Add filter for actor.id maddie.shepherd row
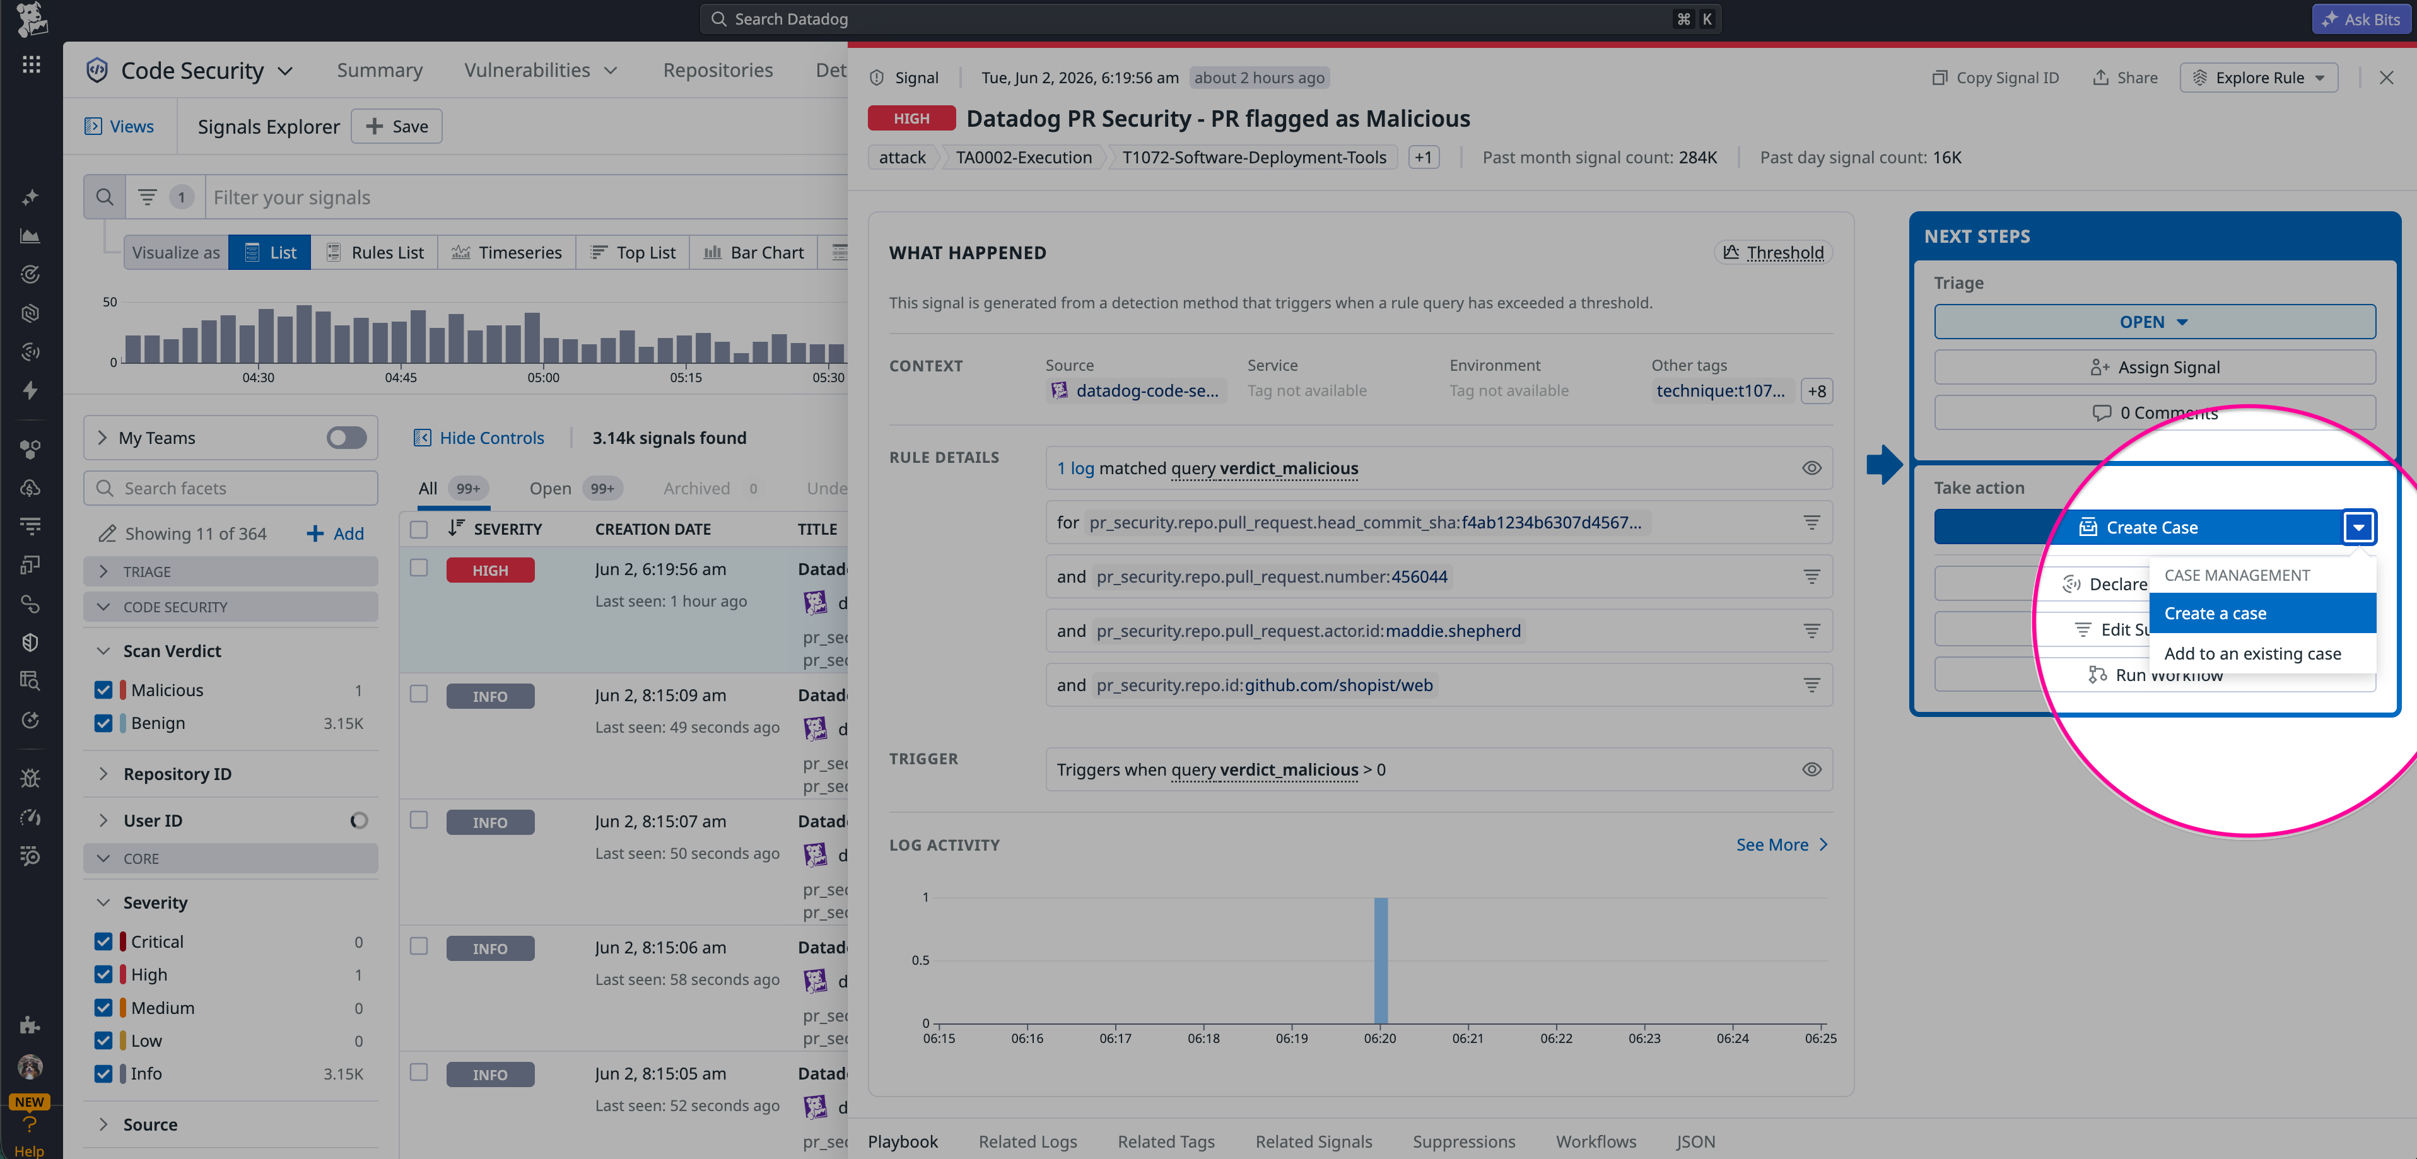 coord(1811,631)
